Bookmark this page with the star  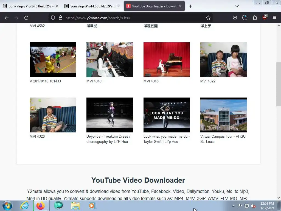coord(208,18)
